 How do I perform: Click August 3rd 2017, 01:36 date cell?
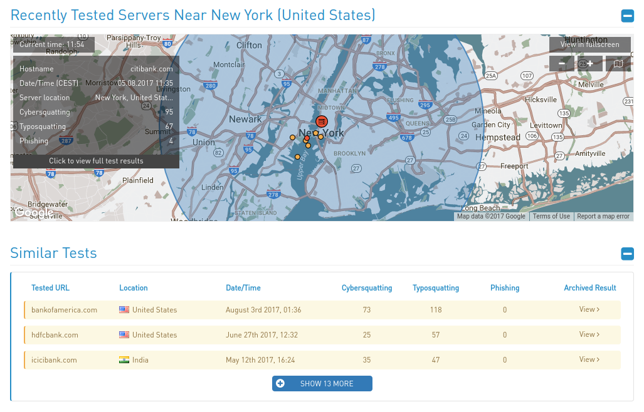pos(263,310)
